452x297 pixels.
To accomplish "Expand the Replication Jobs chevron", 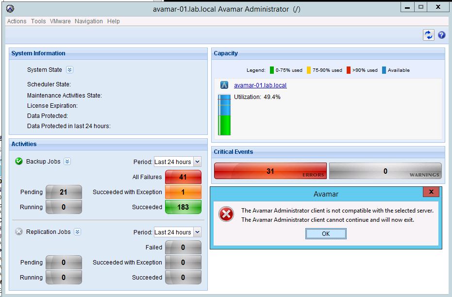I will pyautogui.click(x=77, y=232).
